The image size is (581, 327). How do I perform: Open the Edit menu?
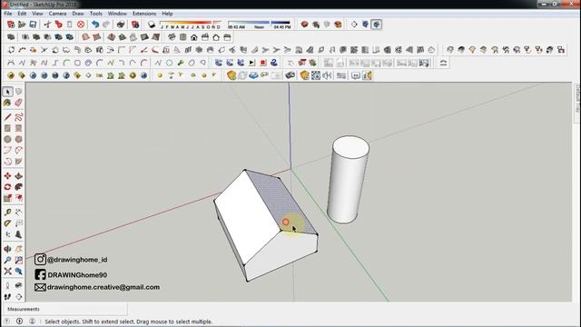22,14
